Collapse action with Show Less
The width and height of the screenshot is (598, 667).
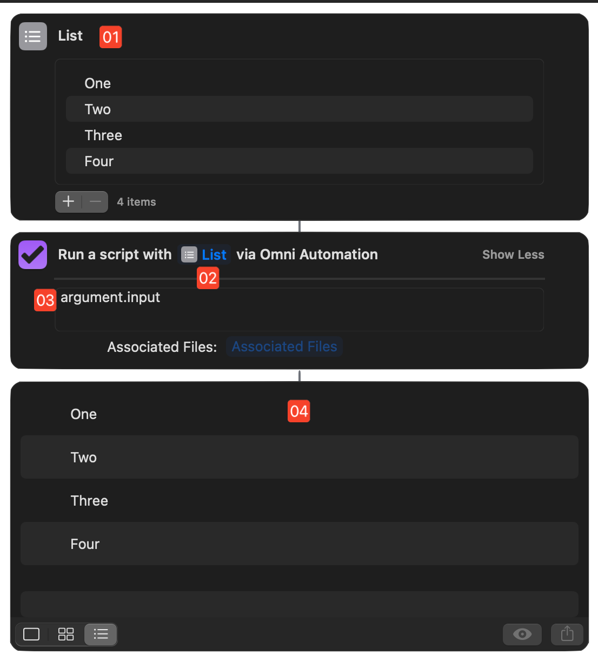point(513,254)
